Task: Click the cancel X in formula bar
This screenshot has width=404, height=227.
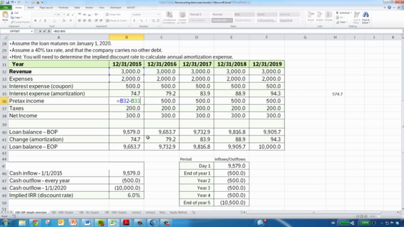Action: [x=40, y=31]
